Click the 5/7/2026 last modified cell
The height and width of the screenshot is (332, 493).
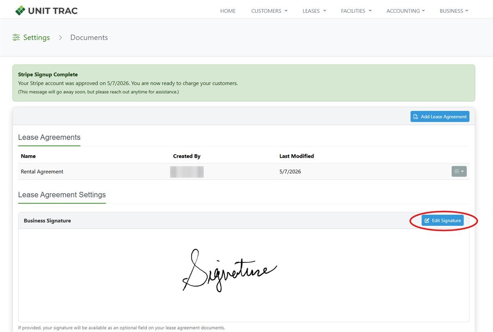pos(290,172)
